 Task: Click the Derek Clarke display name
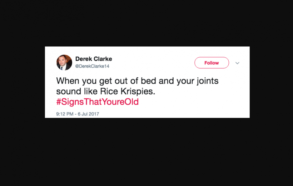[94, 59]
